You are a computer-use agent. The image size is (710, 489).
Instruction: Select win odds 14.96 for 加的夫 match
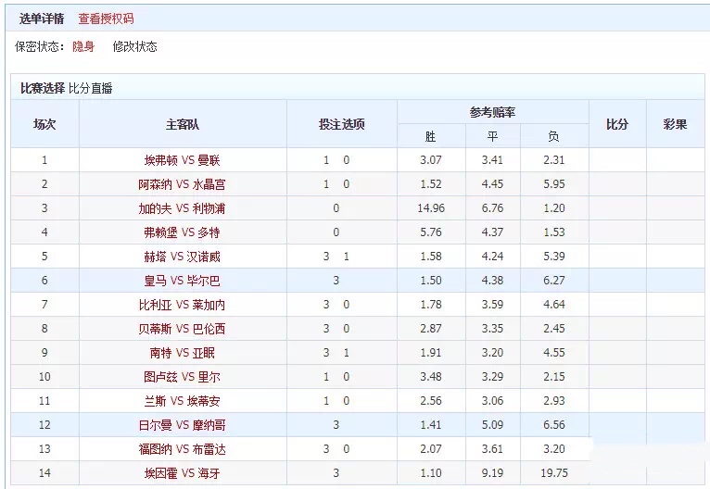click(431, 208)
